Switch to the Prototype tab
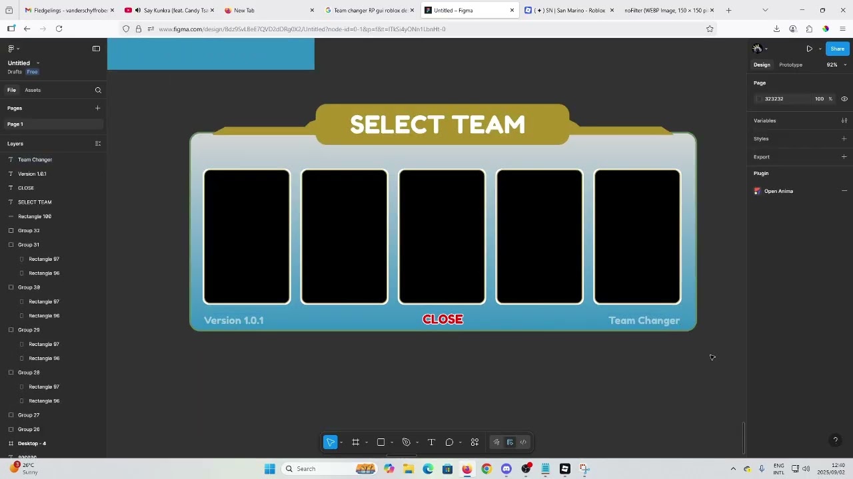 click(790, 65)
